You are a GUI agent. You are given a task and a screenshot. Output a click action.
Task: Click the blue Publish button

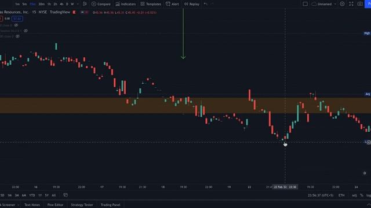tap(368, 4)
